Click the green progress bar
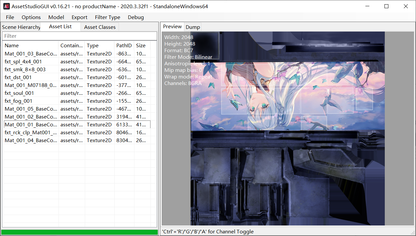 (x=79, y=232)
